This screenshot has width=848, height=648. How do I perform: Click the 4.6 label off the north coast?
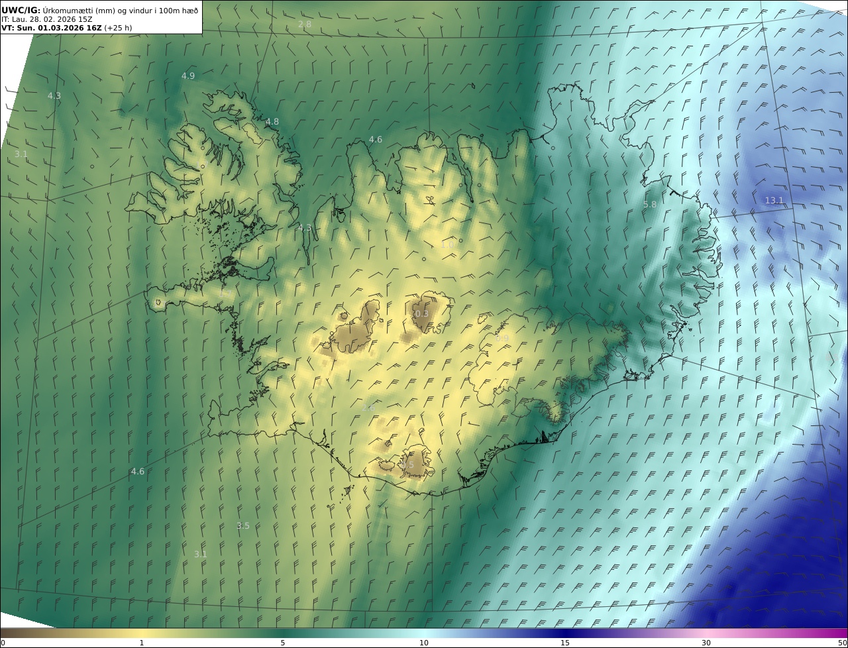pos(376,139)
